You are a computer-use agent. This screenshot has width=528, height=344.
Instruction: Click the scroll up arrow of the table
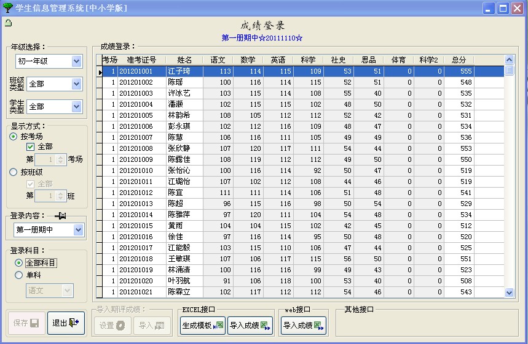[x=509, y=60]
